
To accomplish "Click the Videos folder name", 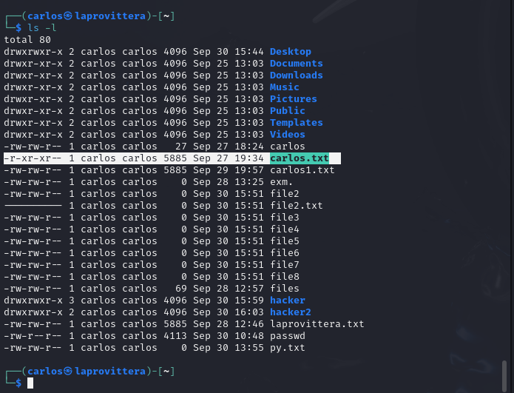I will 288,134.
